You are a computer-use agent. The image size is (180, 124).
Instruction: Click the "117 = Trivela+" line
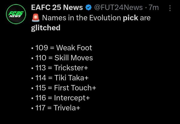click(x=56, y=108)
